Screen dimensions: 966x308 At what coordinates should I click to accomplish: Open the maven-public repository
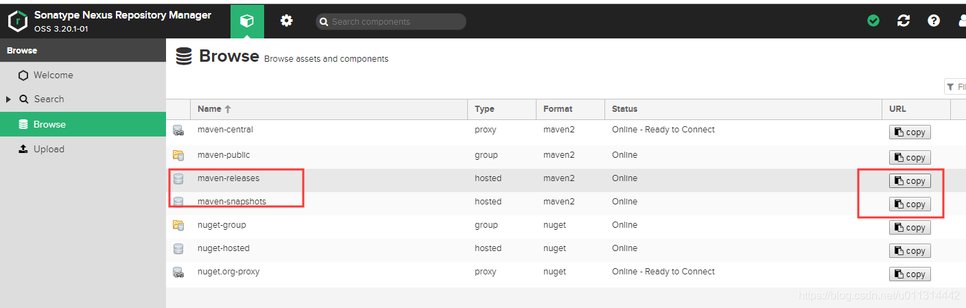[x=224, y=155]
